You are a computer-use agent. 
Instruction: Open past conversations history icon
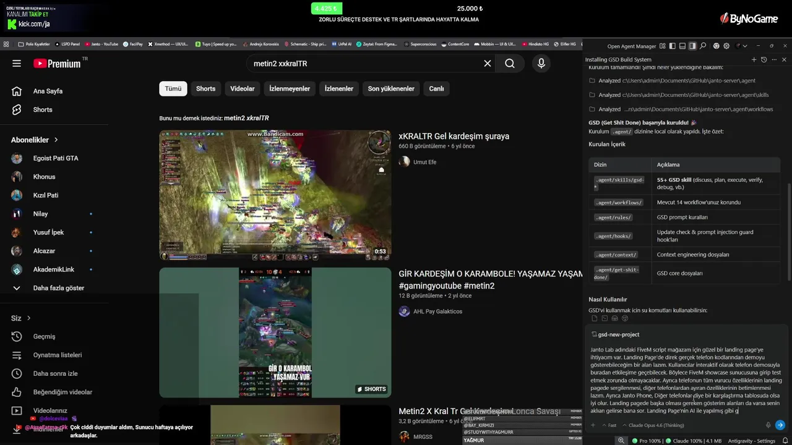(764, 60)
